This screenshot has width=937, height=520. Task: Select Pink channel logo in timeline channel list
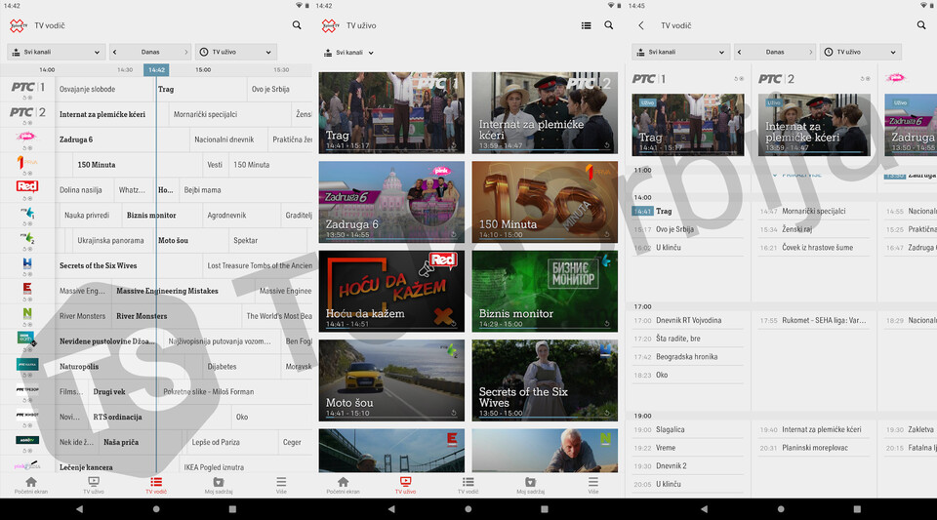tap(27, 138)
